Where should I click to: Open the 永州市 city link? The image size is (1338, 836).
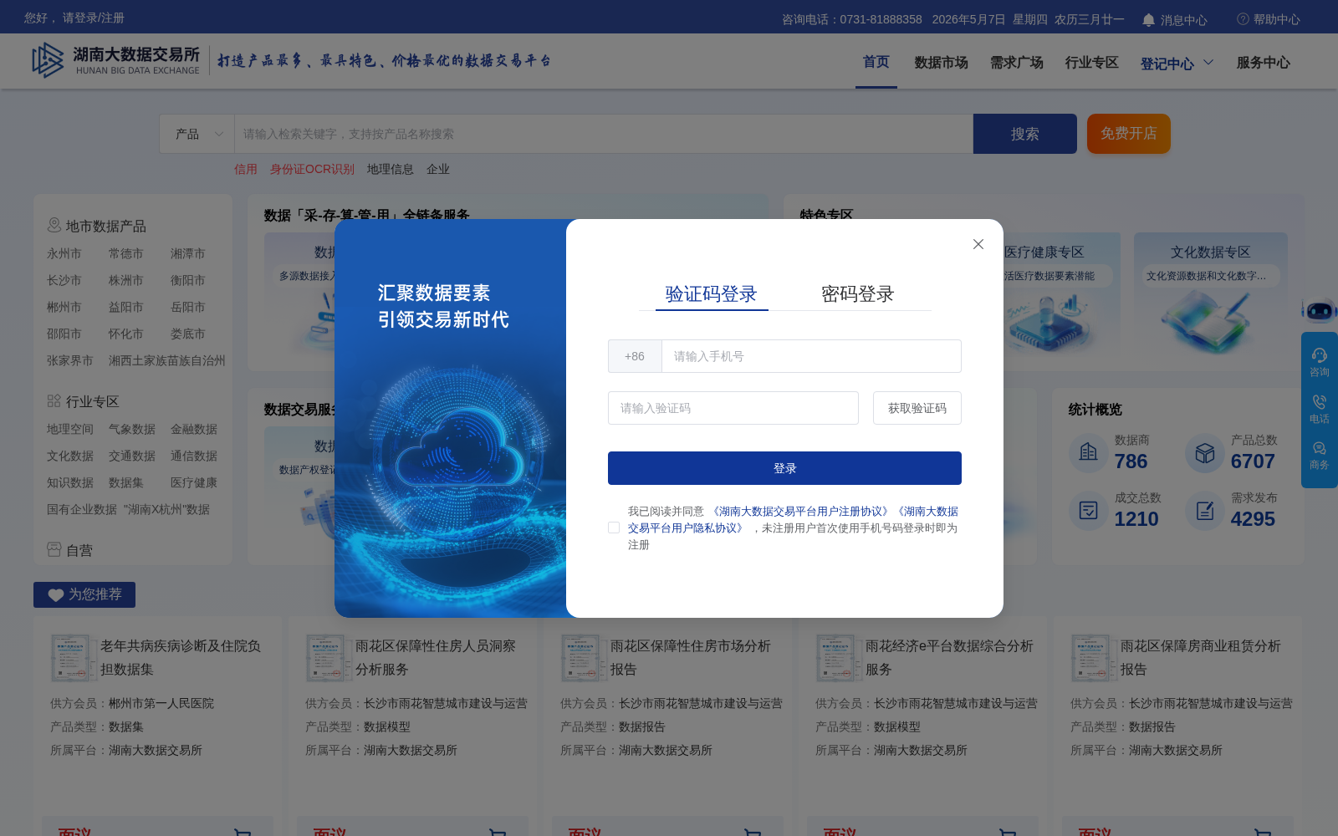(64, 253)
